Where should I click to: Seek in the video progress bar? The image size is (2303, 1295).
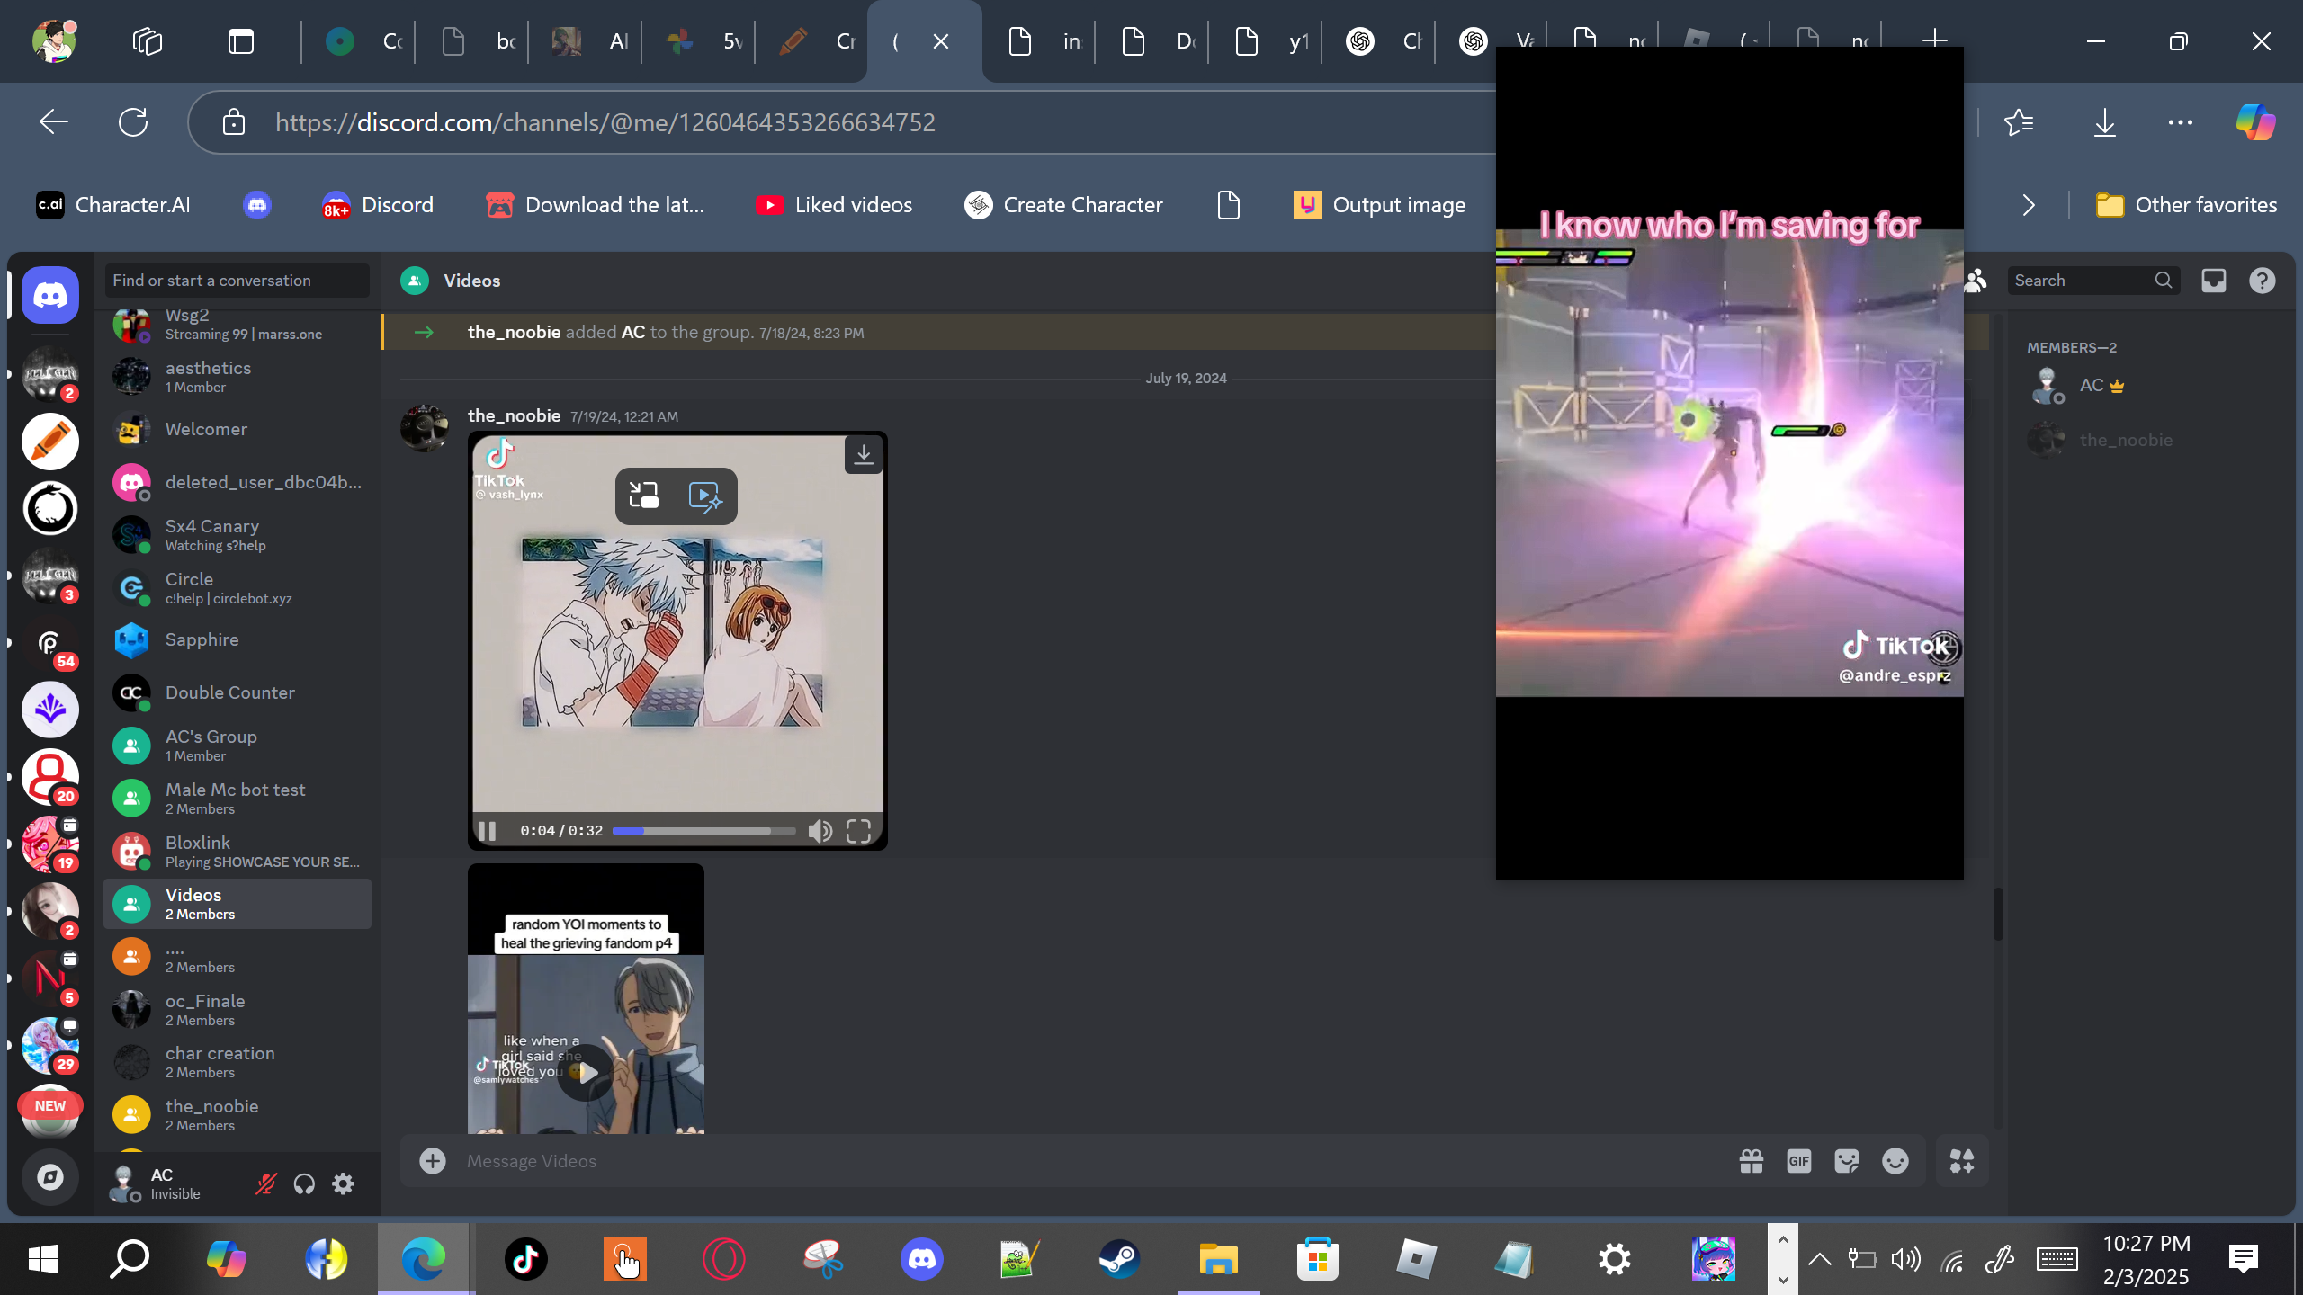703,831
